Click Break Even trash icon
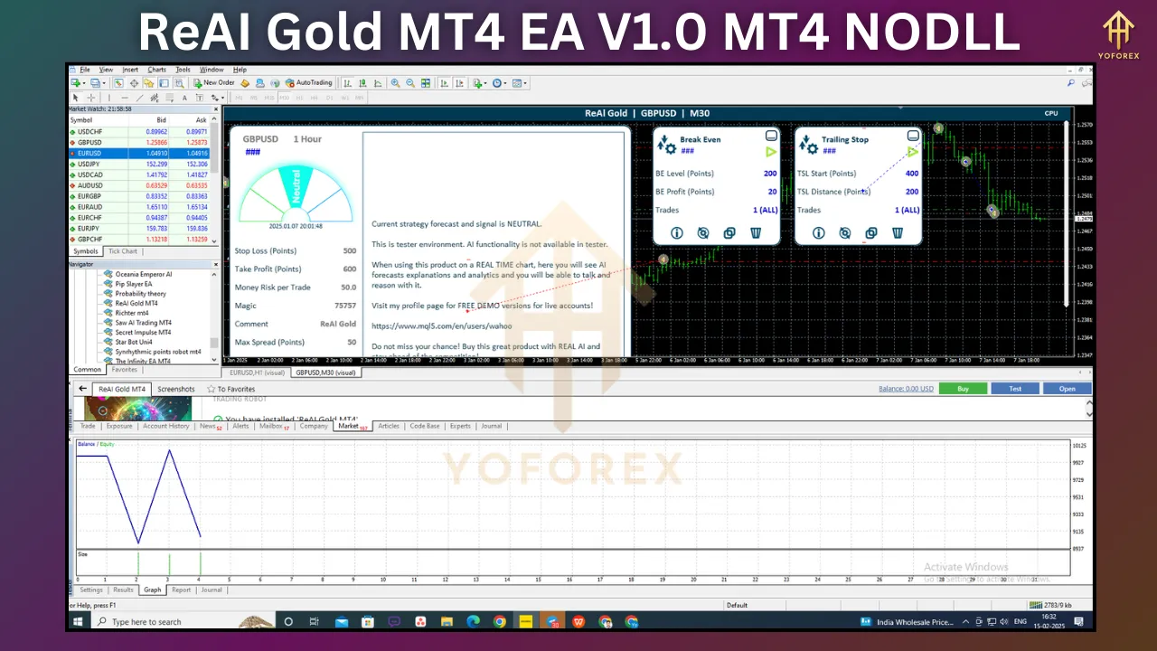Screen dimensions: 1157x651 click(756, 233)
